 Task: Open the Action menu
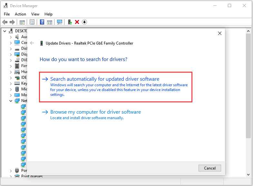20,14
